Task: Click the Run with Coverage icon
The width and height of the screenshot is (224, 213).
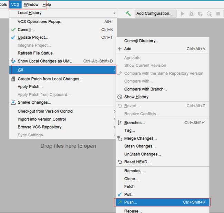Action: (200, 14)
